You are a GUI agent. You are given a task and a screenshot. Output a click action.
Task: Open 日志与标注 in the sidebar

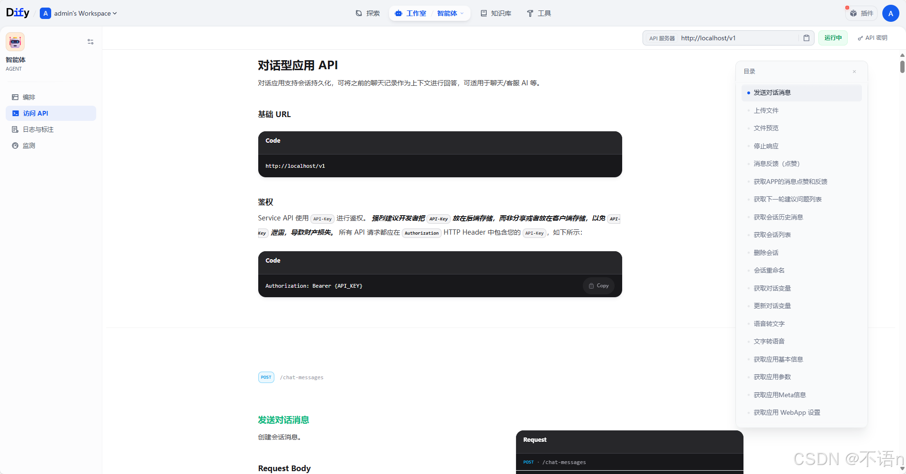(x=51, y=129)
